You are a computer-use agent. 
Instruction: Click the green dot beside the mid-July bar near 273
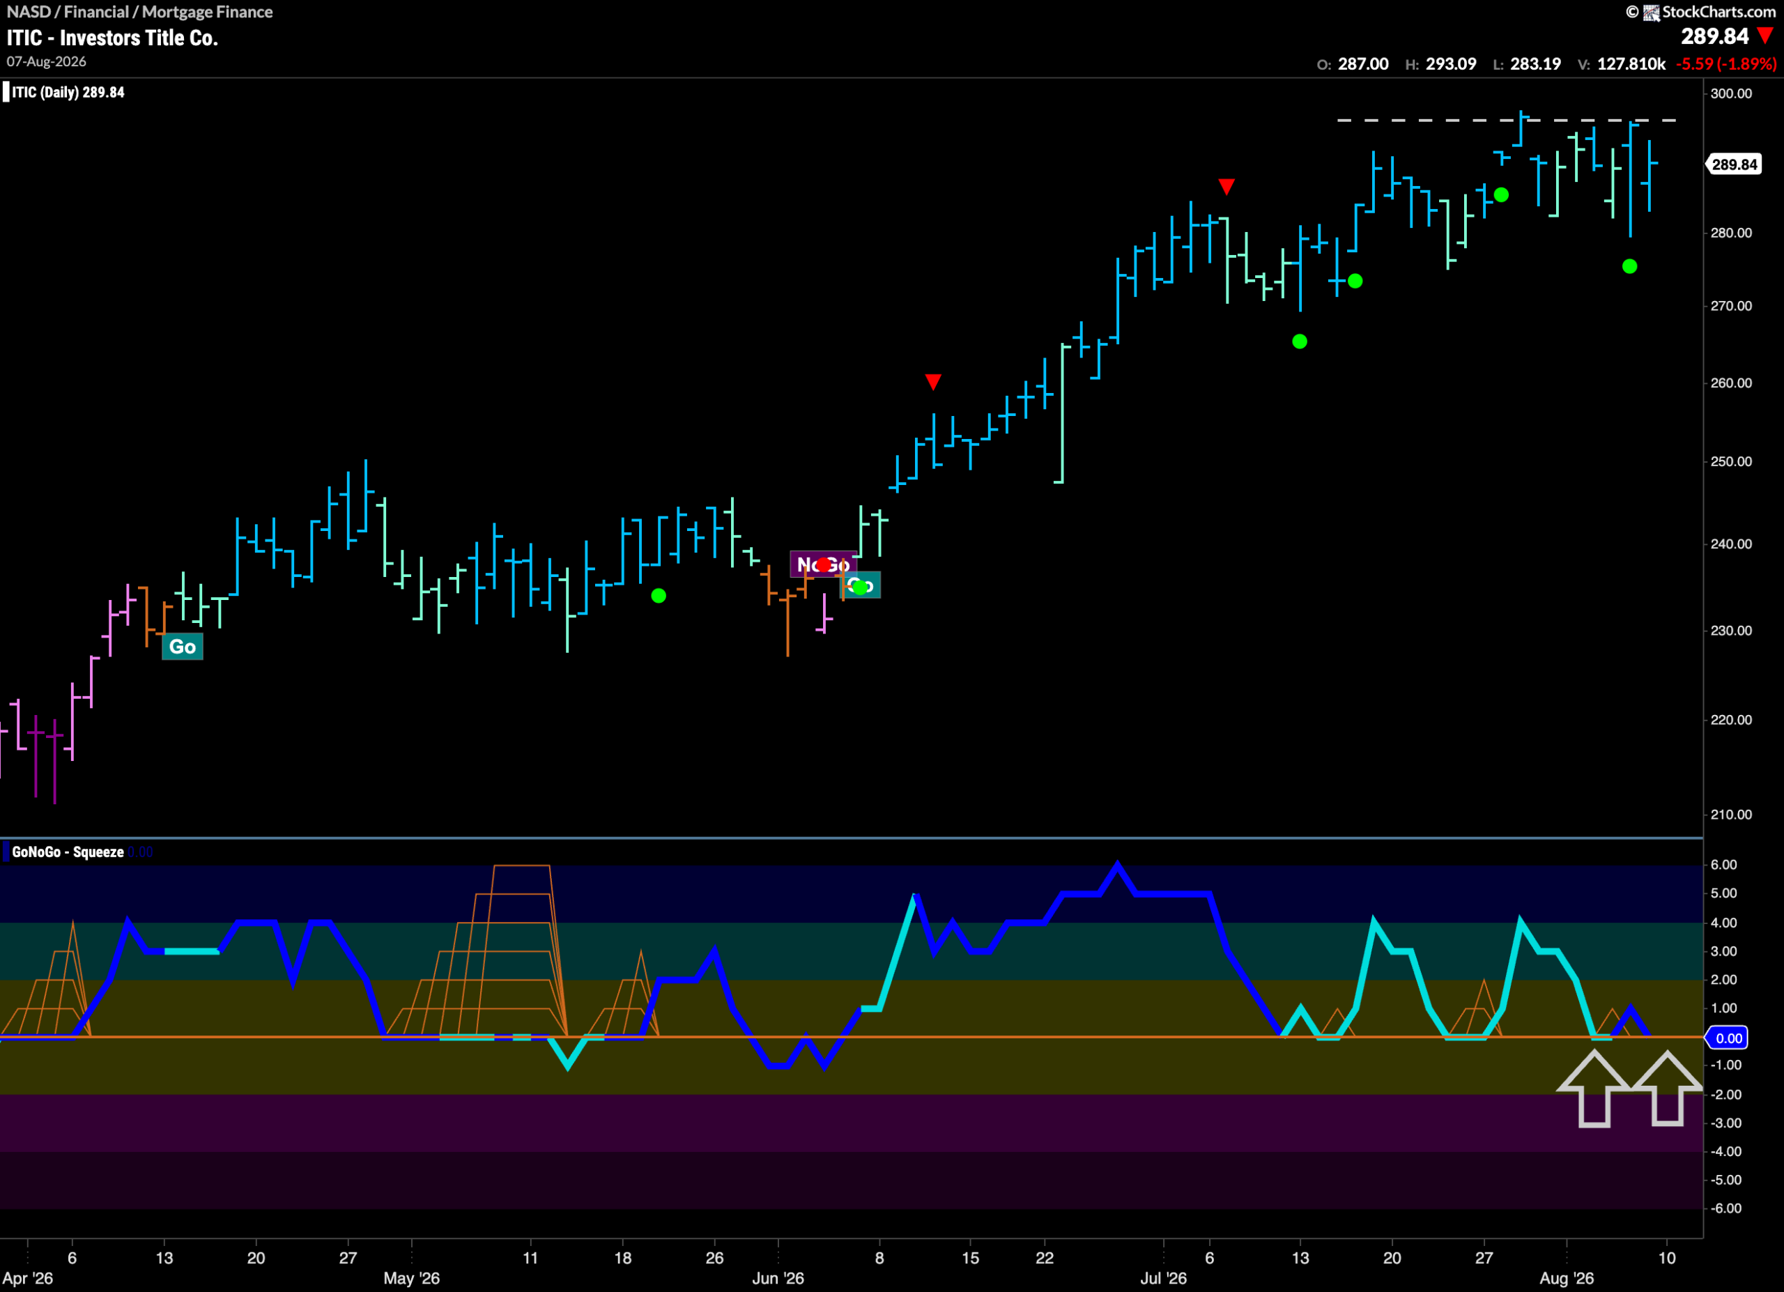pos(1355,281)
